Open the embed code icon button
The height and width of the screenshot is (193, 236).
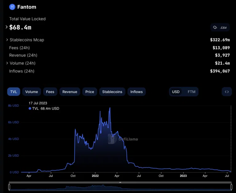226,92
